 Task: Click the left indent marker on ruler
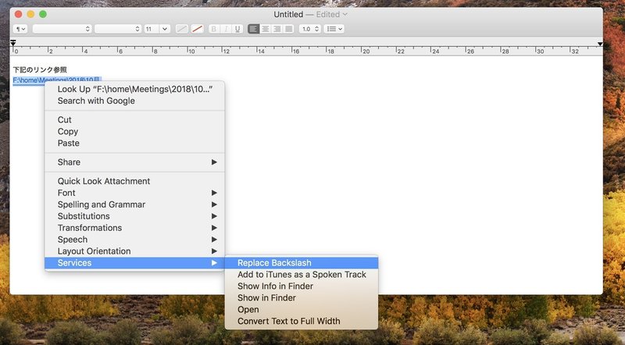click(x=13, y=43)
